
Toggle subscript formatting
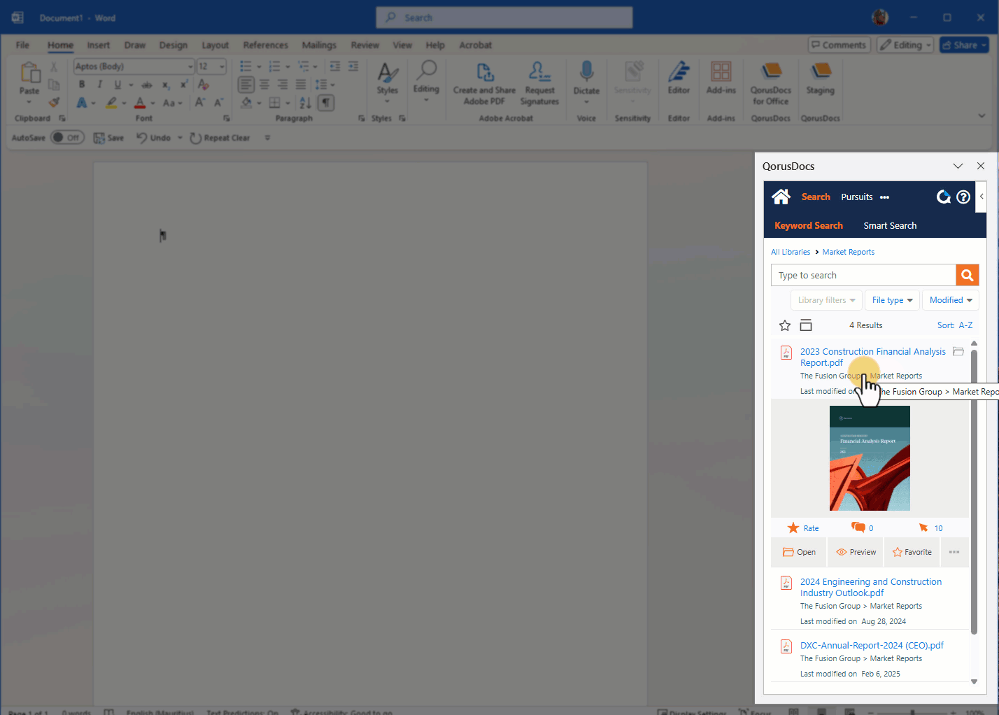tap(166, 85)
